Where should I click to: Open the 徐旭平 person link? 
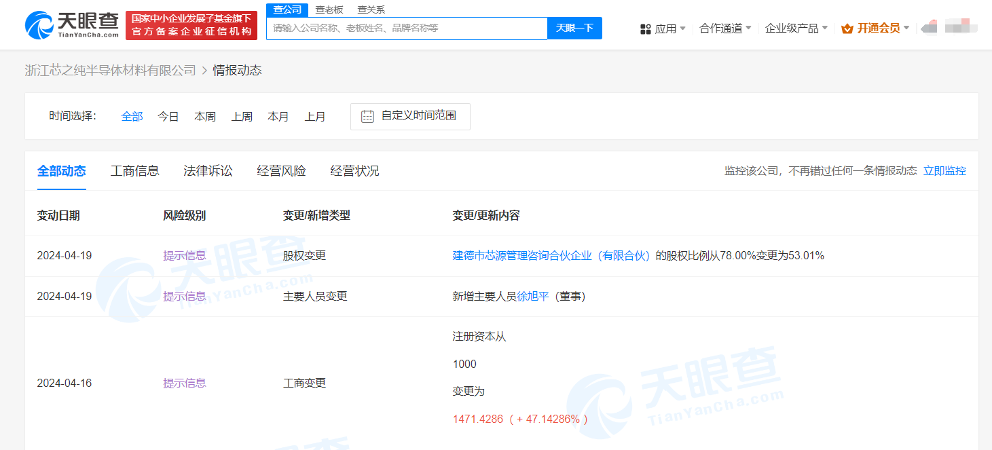(x=533, y=296)
